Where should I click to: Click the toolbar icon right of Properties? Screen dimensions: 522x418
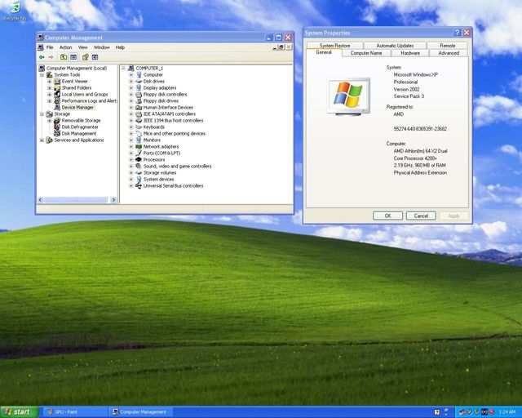coord(95,57)
